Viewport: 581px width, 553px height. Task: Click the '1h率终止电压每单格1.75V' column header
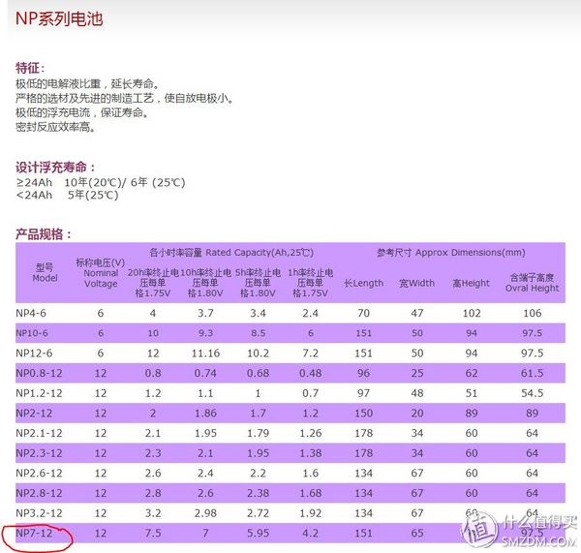(x=311, y=283)
